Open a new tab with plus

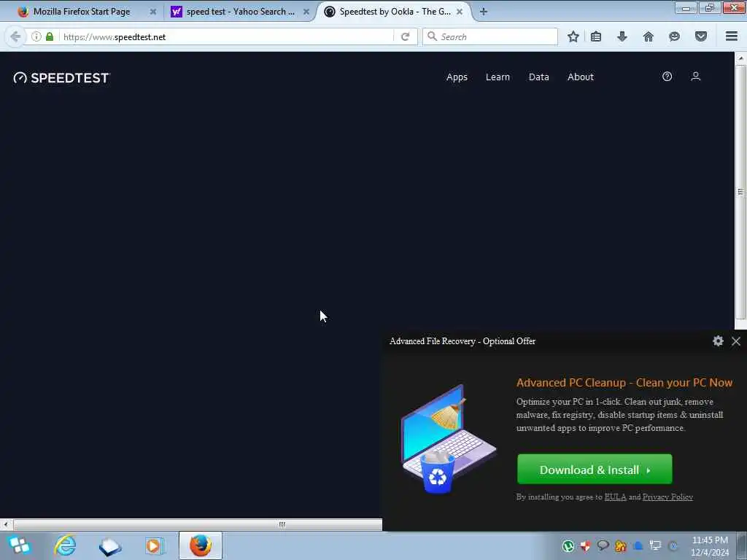click(484, 12)
